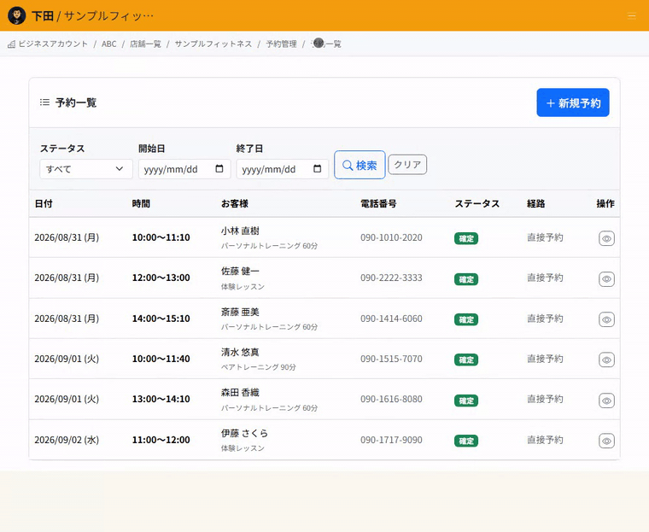This screenshot has width=649, height=532.
Task: Click phone number 090-2222-3333
Action: click(391, 278)
